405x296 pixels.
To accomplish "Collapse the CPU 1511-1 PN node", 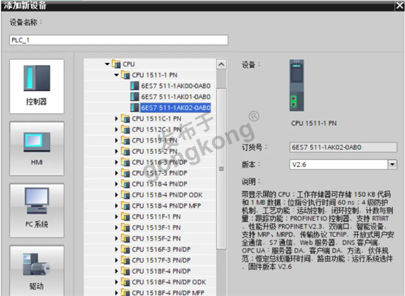I will pos(117,75).
